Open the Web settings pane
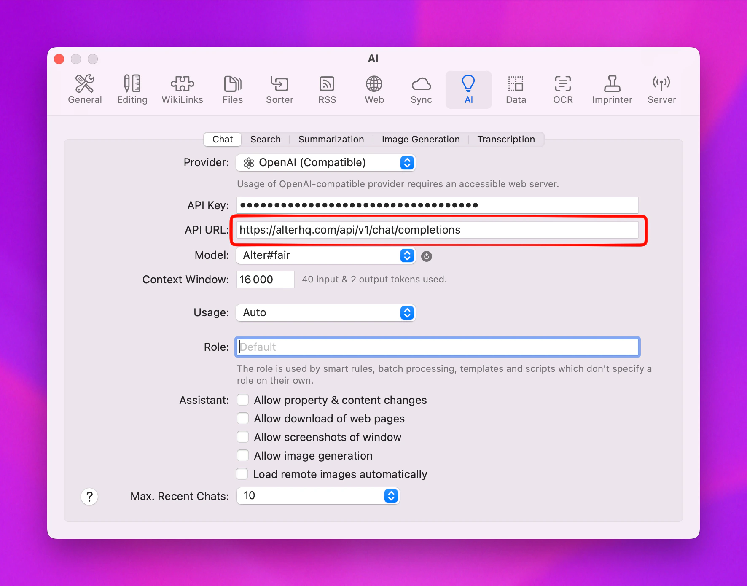This screenshot has width=747, height=586. (x=374, y=90)
